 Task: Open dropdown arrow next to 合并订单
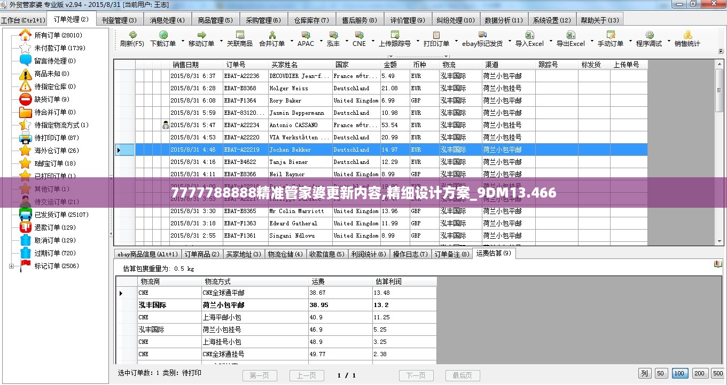(291, 41)
